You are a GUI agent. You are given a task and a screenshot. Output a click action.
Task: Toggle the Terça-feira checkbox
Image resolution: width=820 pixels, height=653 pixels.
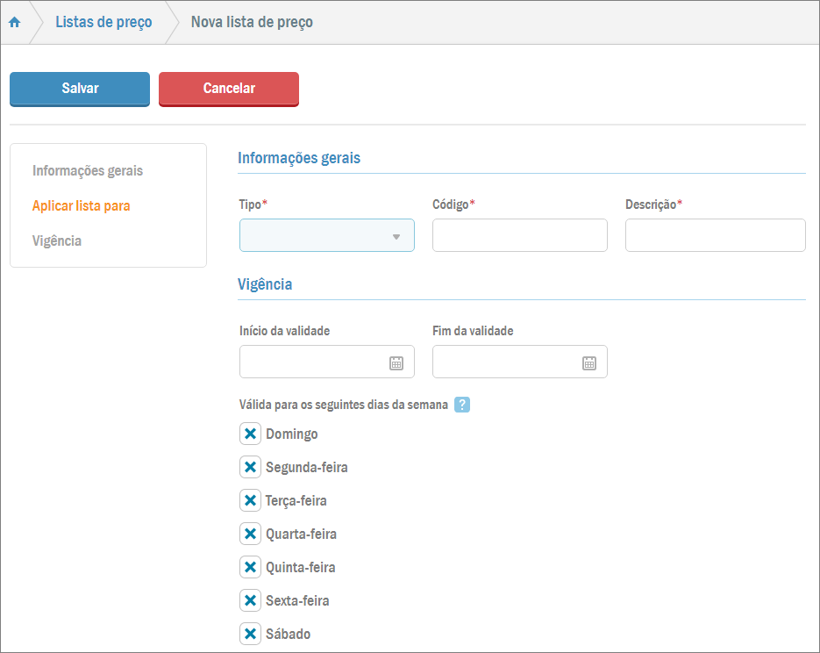point(250,500)
